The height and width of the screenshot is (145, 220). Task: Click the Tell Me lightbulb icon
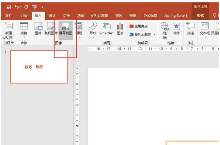click(215, 16)
